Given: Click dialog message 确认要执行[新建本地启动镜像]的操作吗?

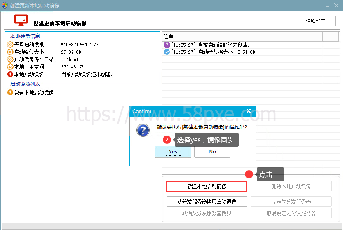Looking at the screenshot, I should [202, 127].
